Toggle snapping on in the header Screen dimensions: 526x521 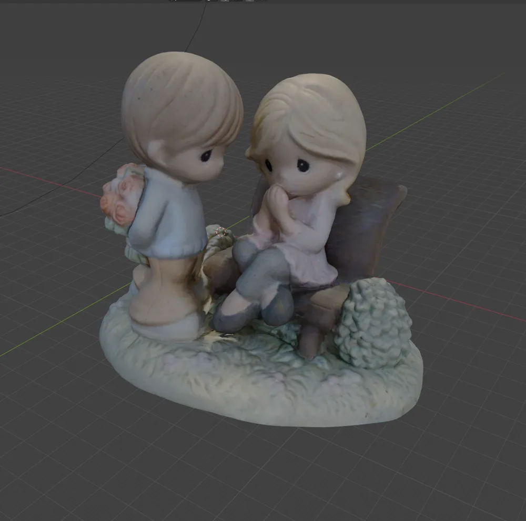(x=209, y=2)
